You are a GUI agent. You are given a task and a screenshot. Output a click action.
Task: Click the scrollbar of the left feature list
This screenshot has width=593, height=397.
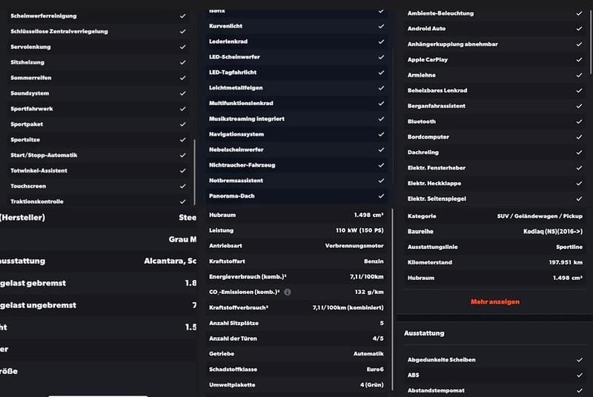[195, 170]
